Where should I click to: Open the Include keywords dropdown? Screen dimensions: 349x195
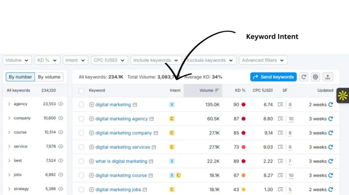[156, 60]
